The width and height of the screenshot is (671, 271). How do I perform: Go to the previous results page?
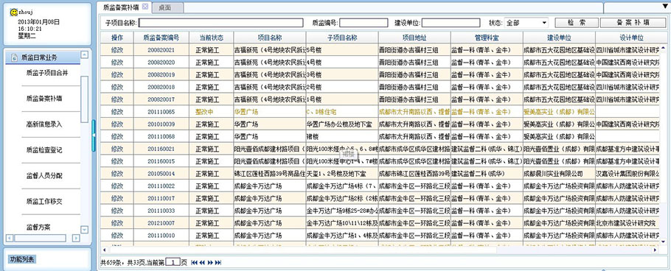[x=202, y=262]
